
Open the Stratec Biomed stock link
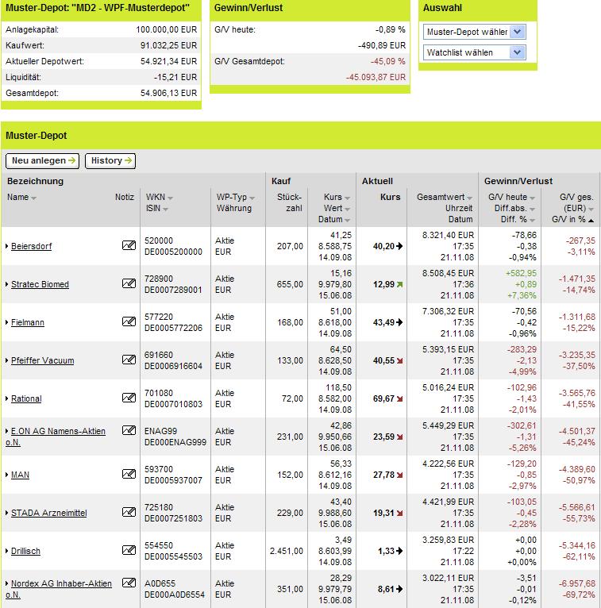40,284
